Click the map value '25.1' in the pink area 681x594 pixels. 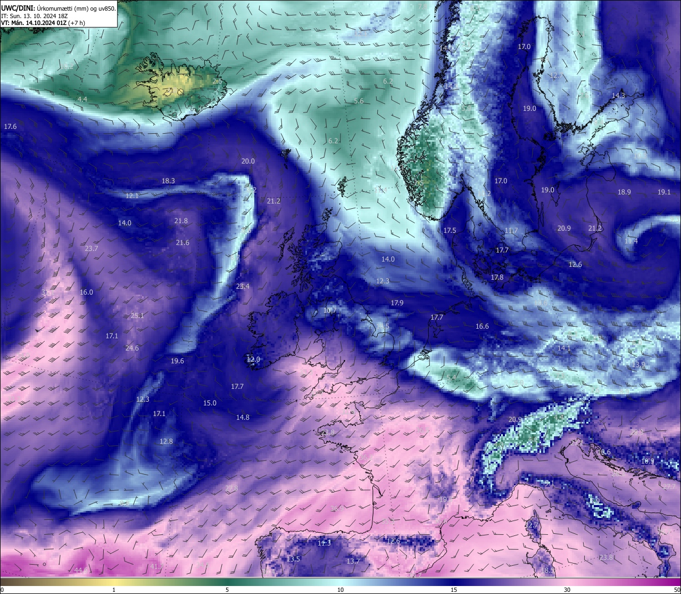point(137,315)
